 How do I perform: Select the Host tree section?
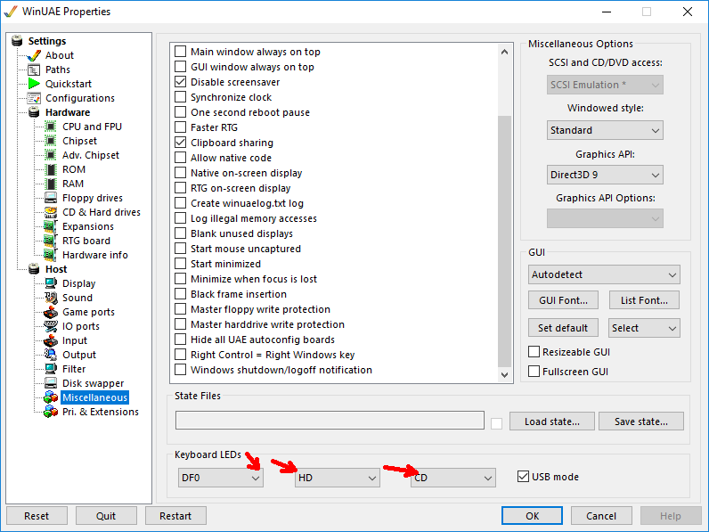point(56,269)
